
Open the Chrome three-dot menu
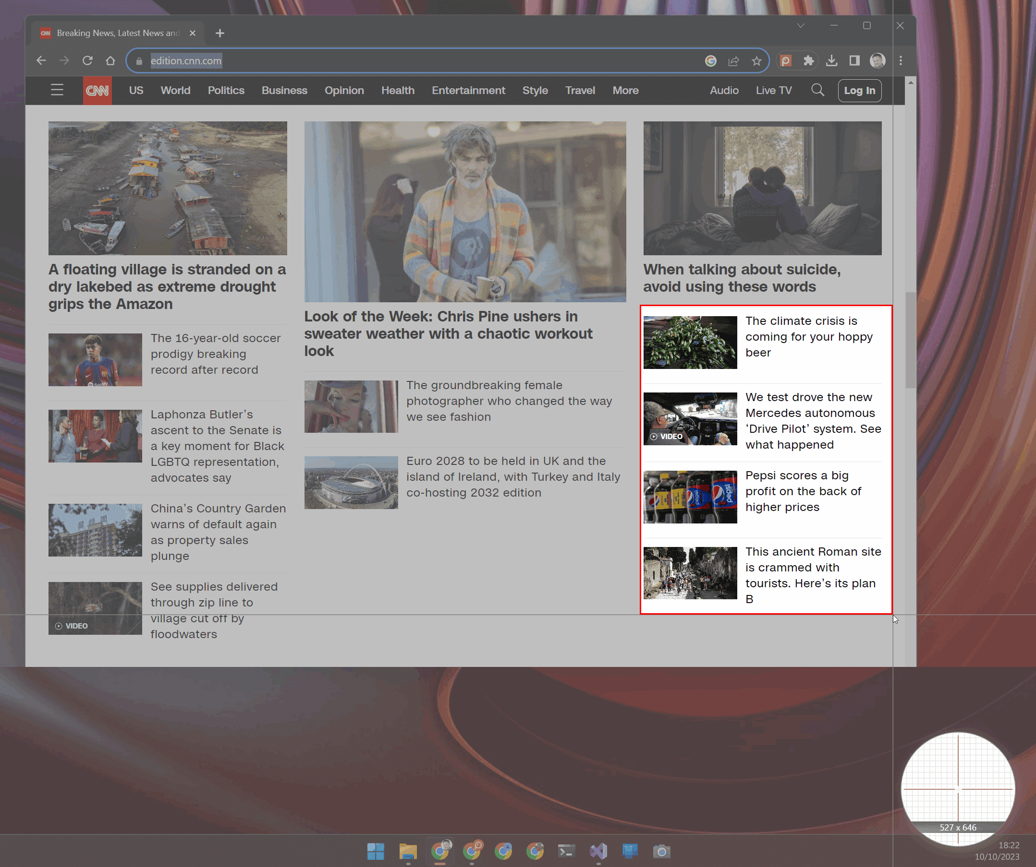click(901, 60)
